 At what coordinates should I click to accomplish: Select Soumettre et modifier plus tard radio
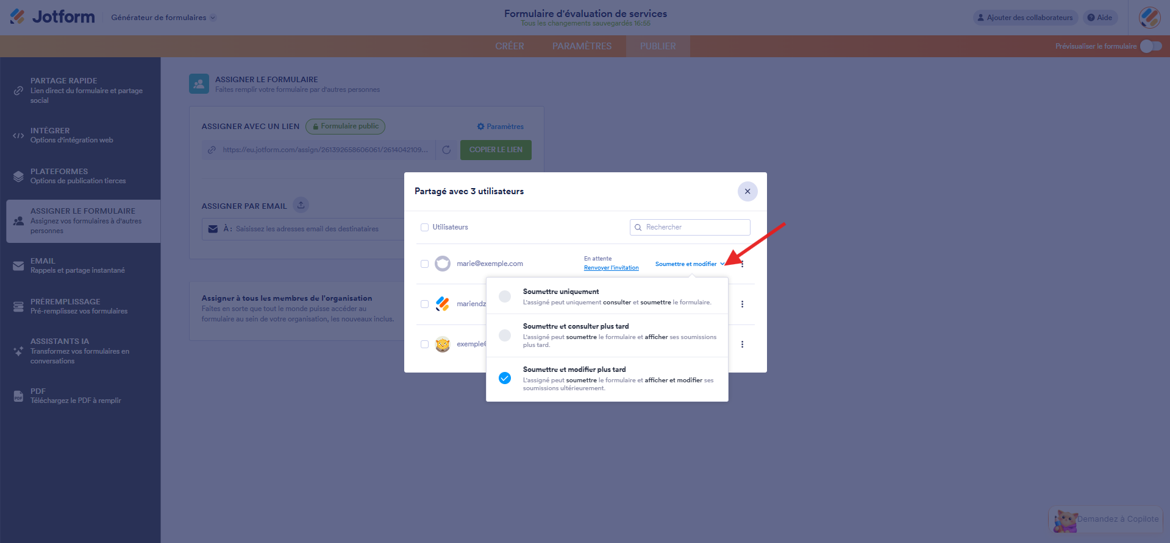[505, 378]
